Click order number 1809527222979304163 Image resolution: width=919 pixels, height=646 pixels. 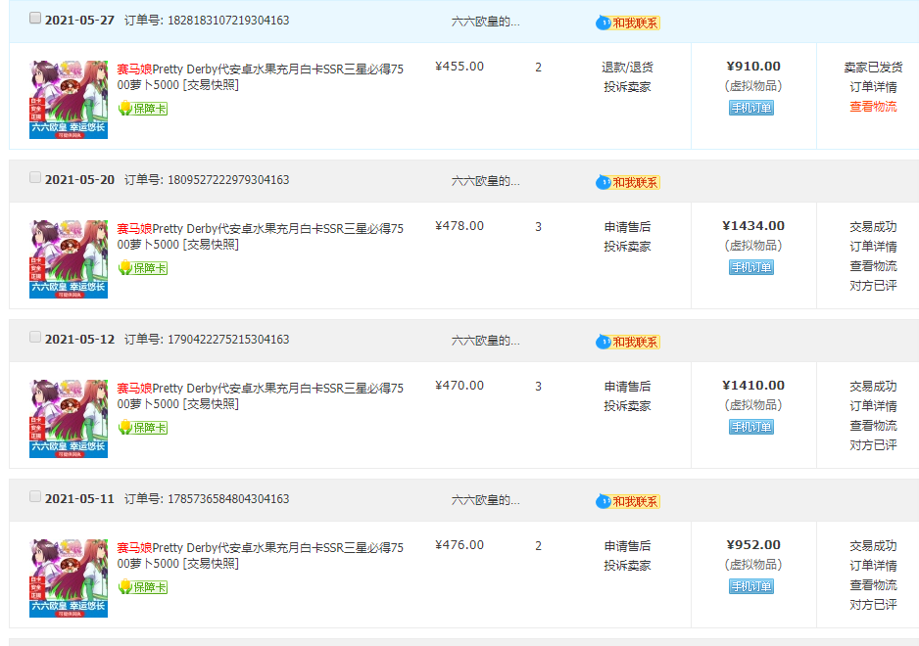click(228, 180)
